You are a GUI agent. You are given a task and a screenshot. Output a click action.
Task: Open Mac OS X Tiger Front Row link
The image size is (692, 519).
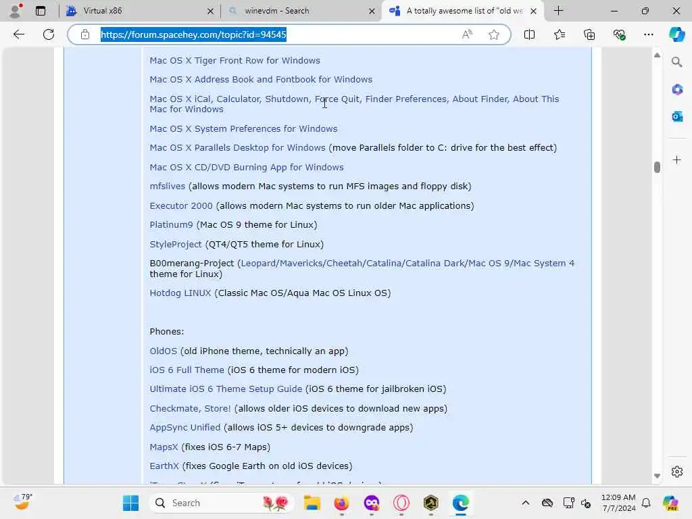click(234, 60)
